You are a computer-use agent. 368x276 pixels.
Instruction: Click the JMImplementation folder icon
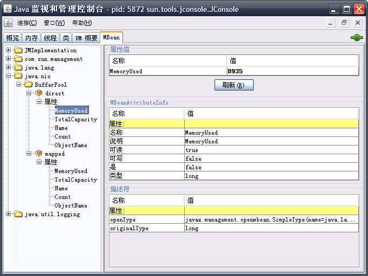(x=18, y=50)
